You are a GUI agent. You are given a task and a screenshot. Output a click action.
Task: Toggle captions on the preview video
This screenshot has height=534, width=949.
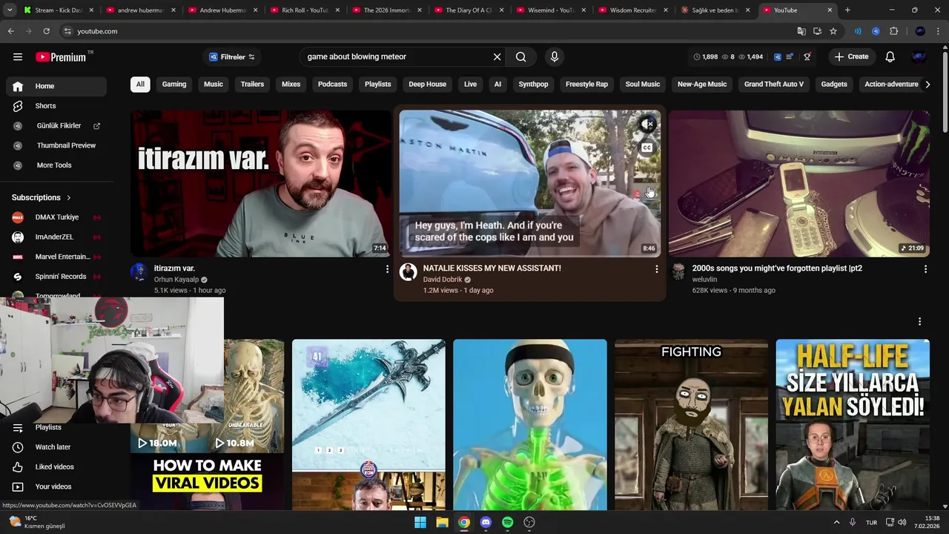pyautogui.click(x=647, y=148)
